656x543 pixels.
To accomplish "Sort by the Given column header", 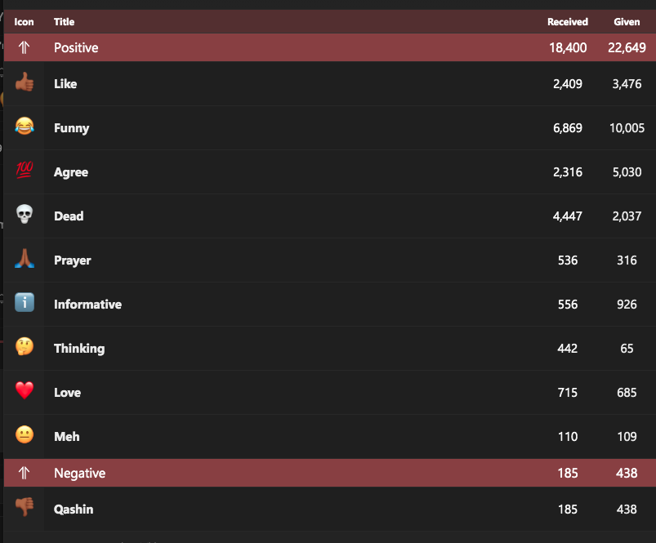I will [627, 22].
